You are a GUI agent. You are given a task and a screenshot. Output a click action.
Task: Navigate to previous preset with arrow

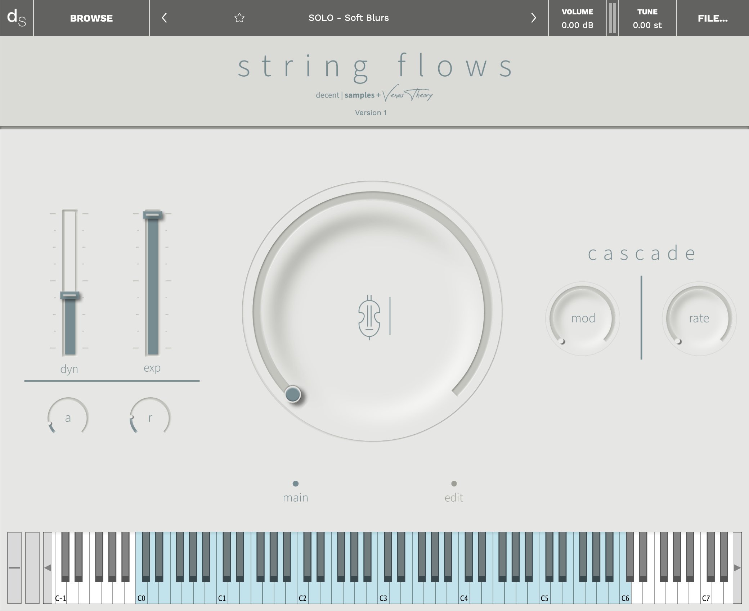tap(165, 17)
